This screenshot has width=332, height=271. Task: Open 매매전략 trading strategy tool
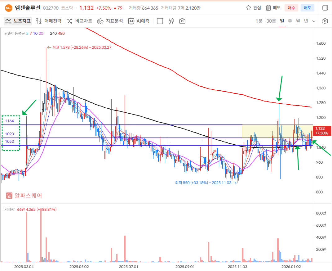tap(49, 21)
